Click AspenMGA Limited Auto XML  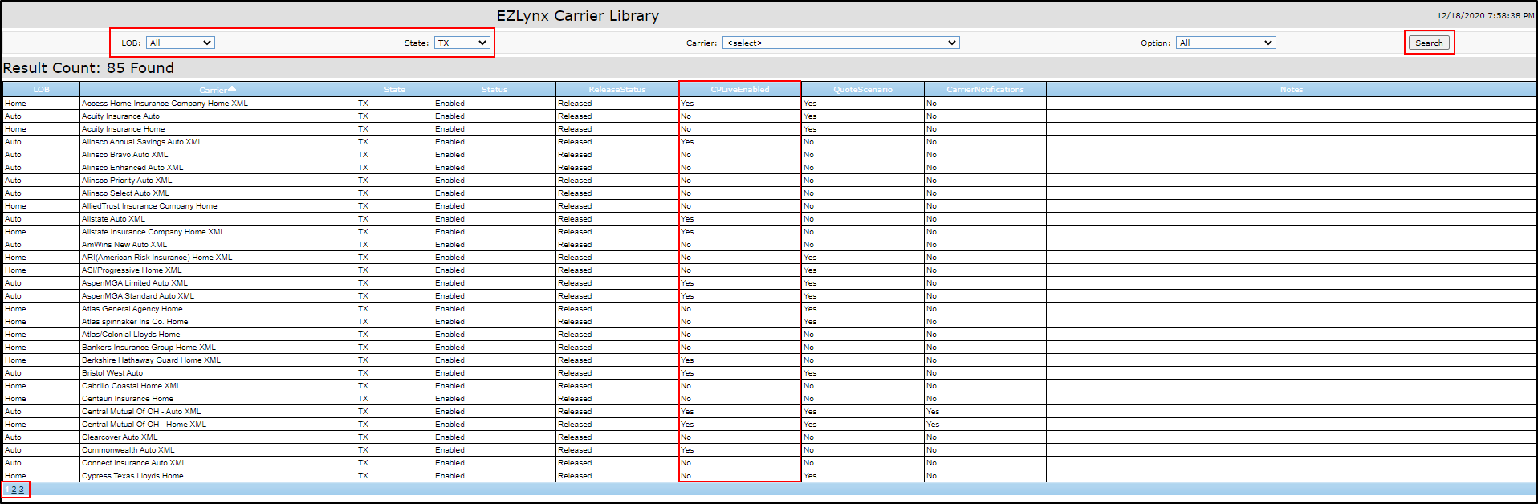[135, 283]
